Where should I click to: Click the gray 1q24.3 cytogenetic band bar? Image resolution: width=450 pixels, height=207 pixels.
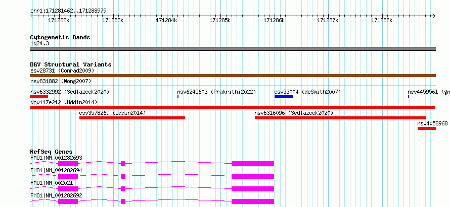pos(233,49)
